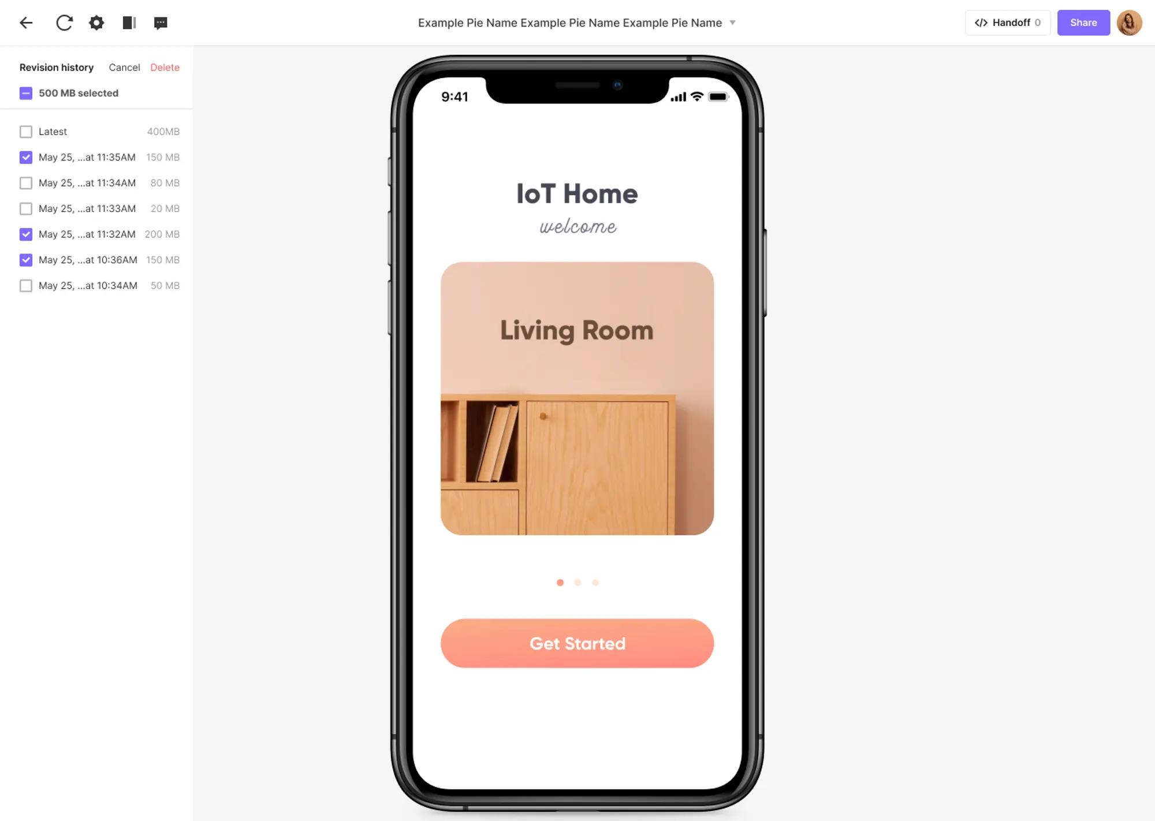
Task: Click the comments/chat icon
Action: (x=160, y=22)
